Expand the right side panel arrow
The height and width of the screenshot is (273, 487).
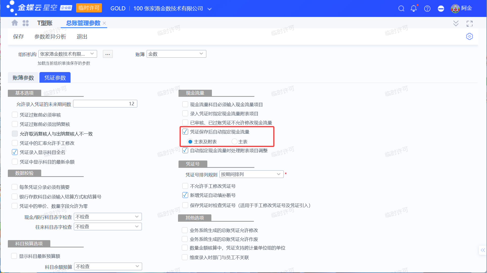coord(483,250)
